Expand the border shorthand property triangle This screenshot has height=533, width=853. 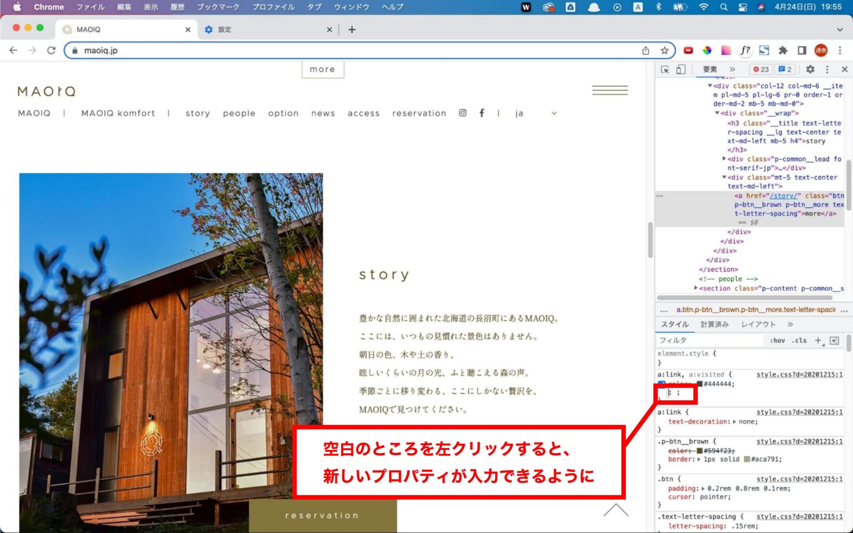[699, 459]
